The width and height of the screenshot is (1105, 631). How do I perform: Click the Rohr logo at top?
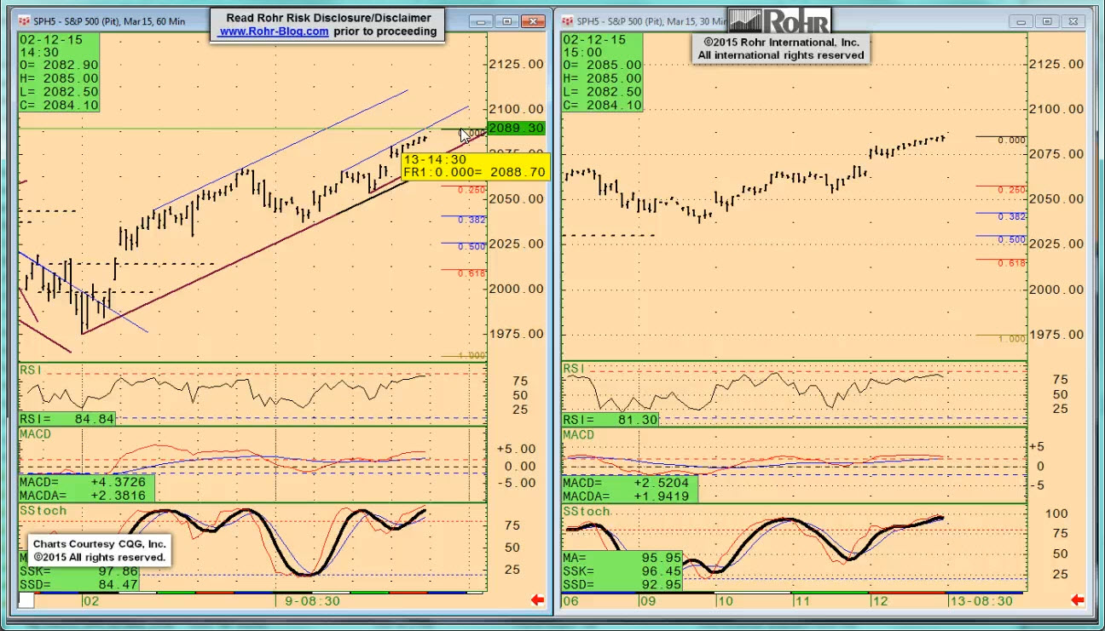[778, 20]
